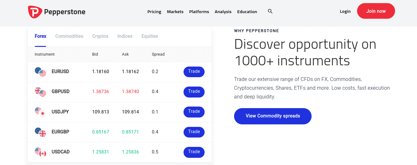Click the USDCAD flag pair icon
This screenshot has height=165, width=417.
tap(40, 152)
